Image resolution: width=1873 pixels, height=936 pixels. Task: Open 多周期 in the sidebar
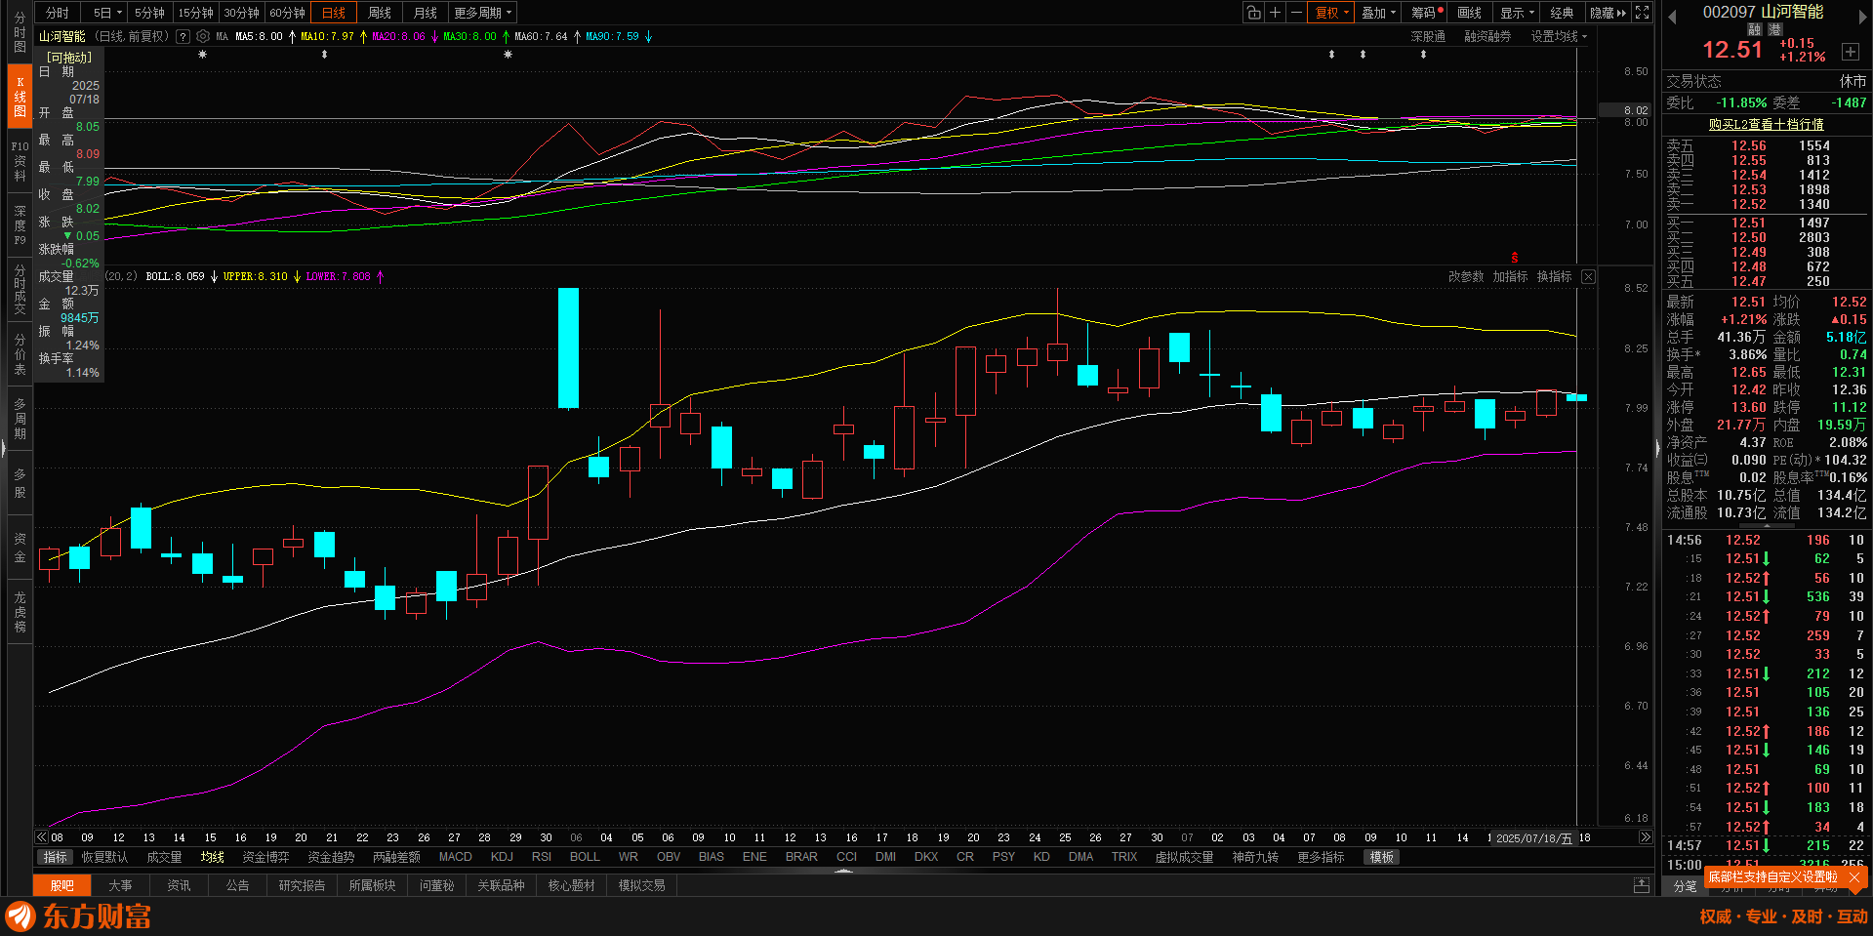pos(20,419)
